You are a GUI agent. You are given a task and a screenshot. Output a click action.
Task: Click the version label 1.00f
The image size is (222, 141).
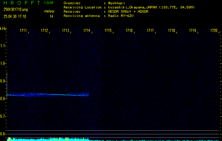49,3
